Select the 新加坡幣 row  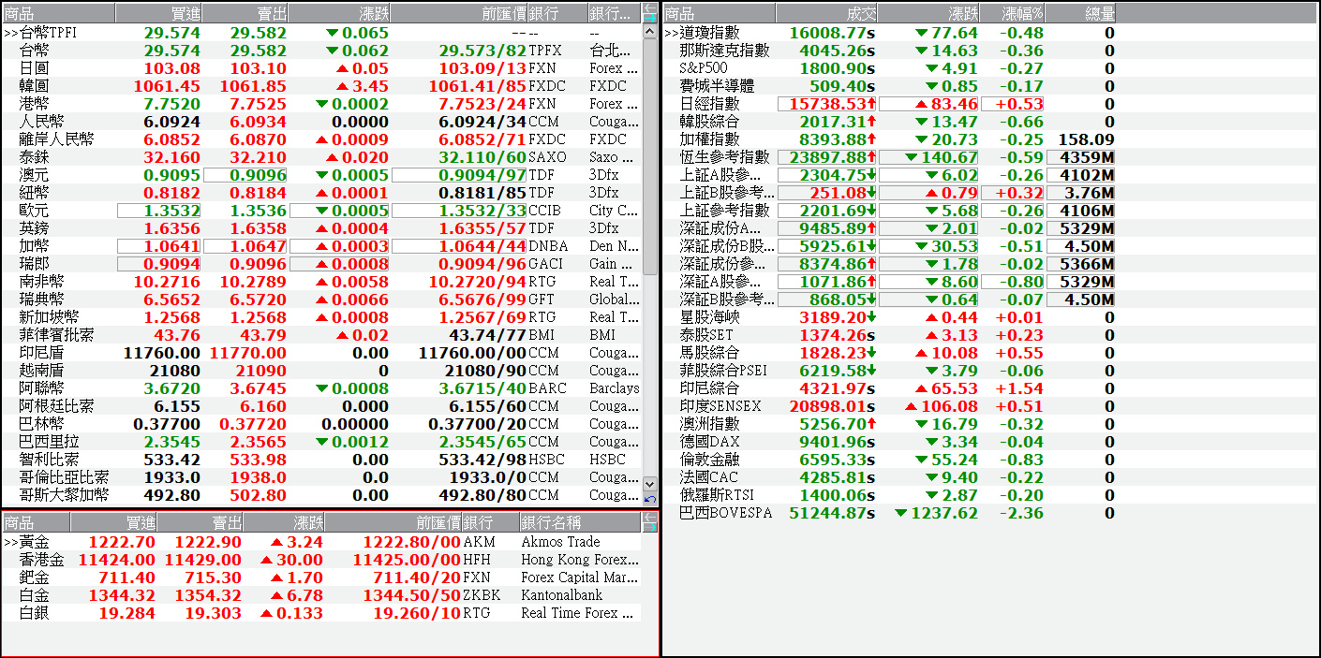pos(322,317)
